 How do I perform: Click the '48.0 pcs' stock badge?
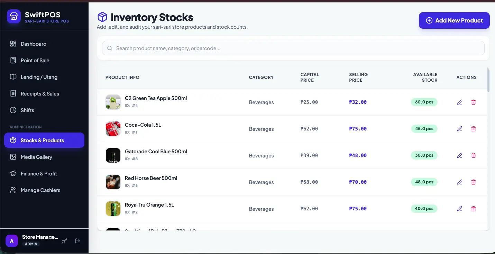pyautogui.click(x=424, y=182)
